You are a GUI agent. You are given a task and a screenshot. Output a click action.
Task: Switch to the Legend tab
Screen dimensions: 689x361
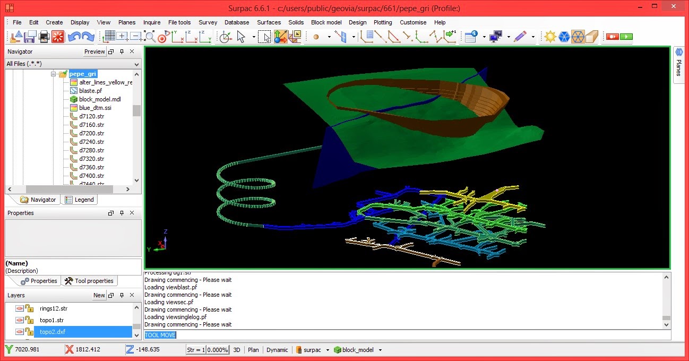point(80,200)
